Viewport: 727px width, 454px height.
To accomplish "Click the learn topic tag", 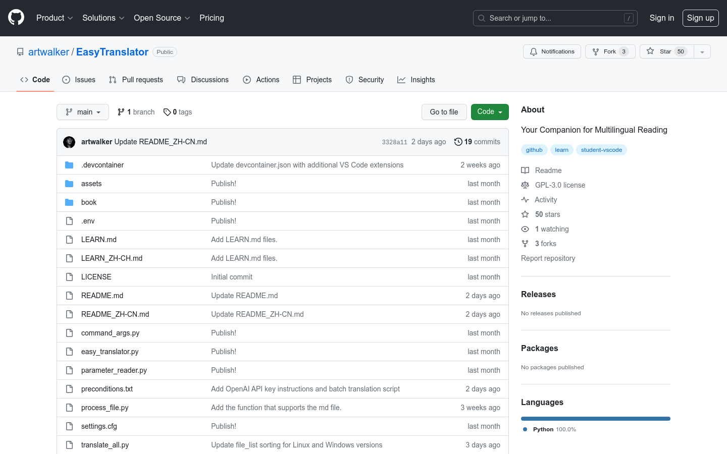I will point(561,150).
